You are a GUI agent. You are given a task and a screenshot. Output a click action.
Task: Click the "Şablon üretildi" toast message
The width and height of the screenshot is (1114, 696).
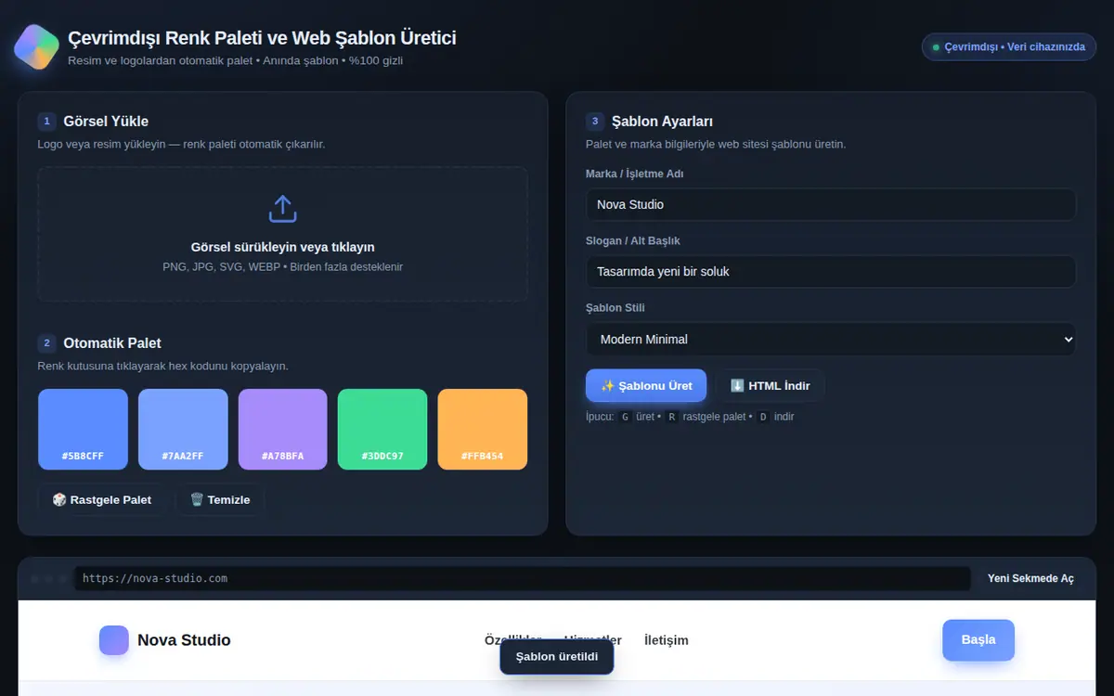[557, 657]
